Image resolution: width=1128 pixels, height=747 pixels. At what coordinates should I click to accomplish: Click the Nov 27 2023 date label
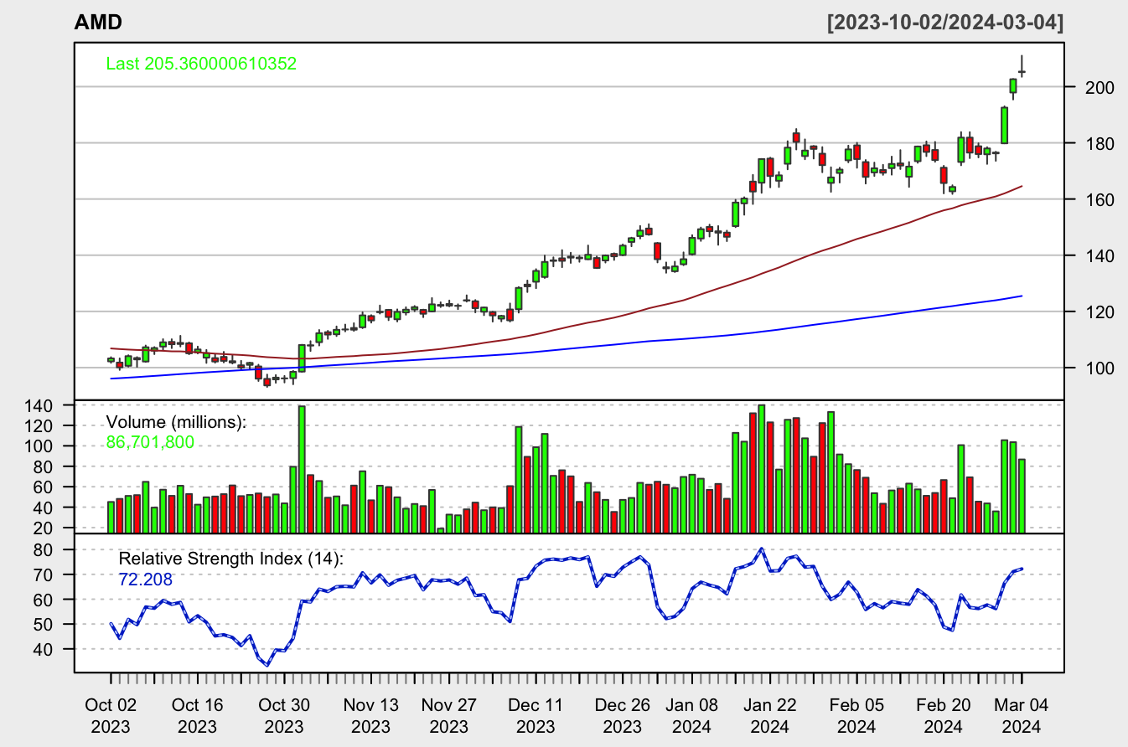tap(448, 714)
